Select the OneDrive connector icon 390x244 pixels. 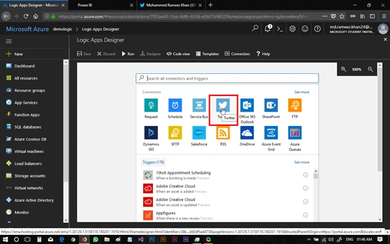[x=247, y=132]
